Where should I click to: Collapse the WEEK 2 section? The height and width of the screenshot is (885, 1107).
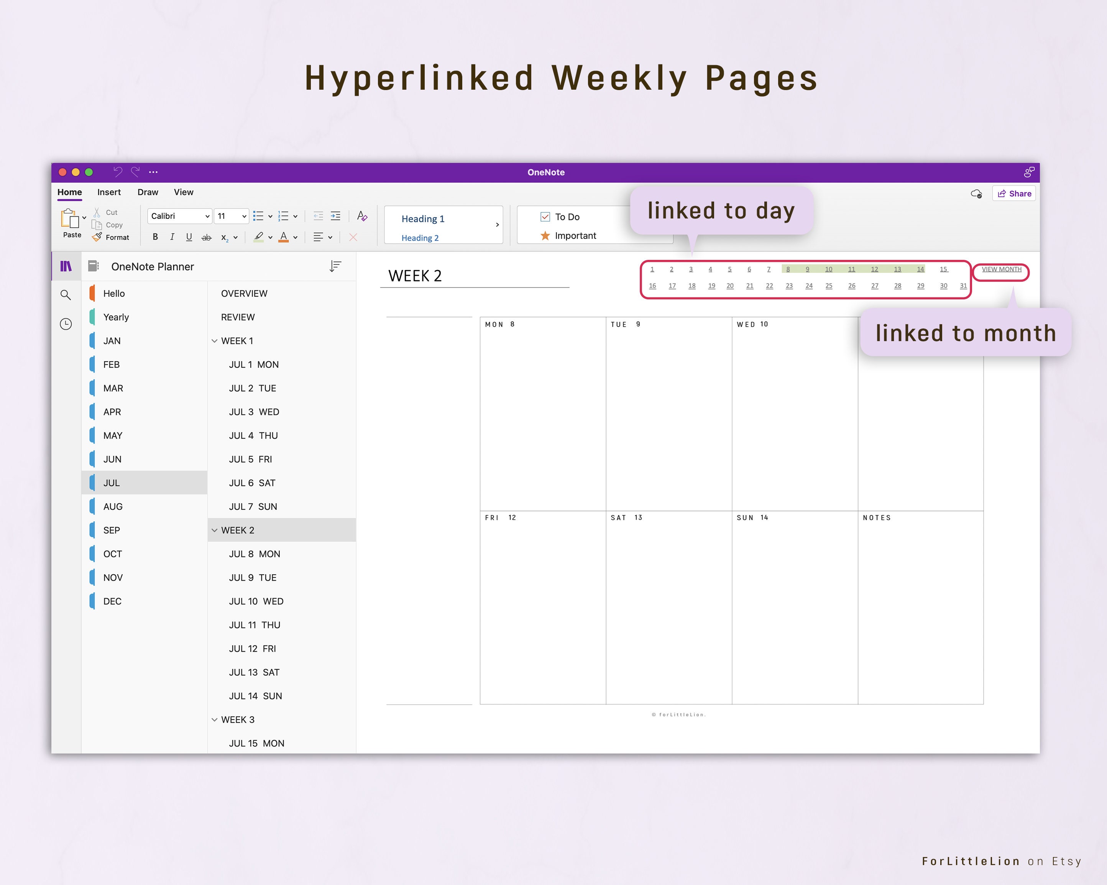[x=215, y=530]
